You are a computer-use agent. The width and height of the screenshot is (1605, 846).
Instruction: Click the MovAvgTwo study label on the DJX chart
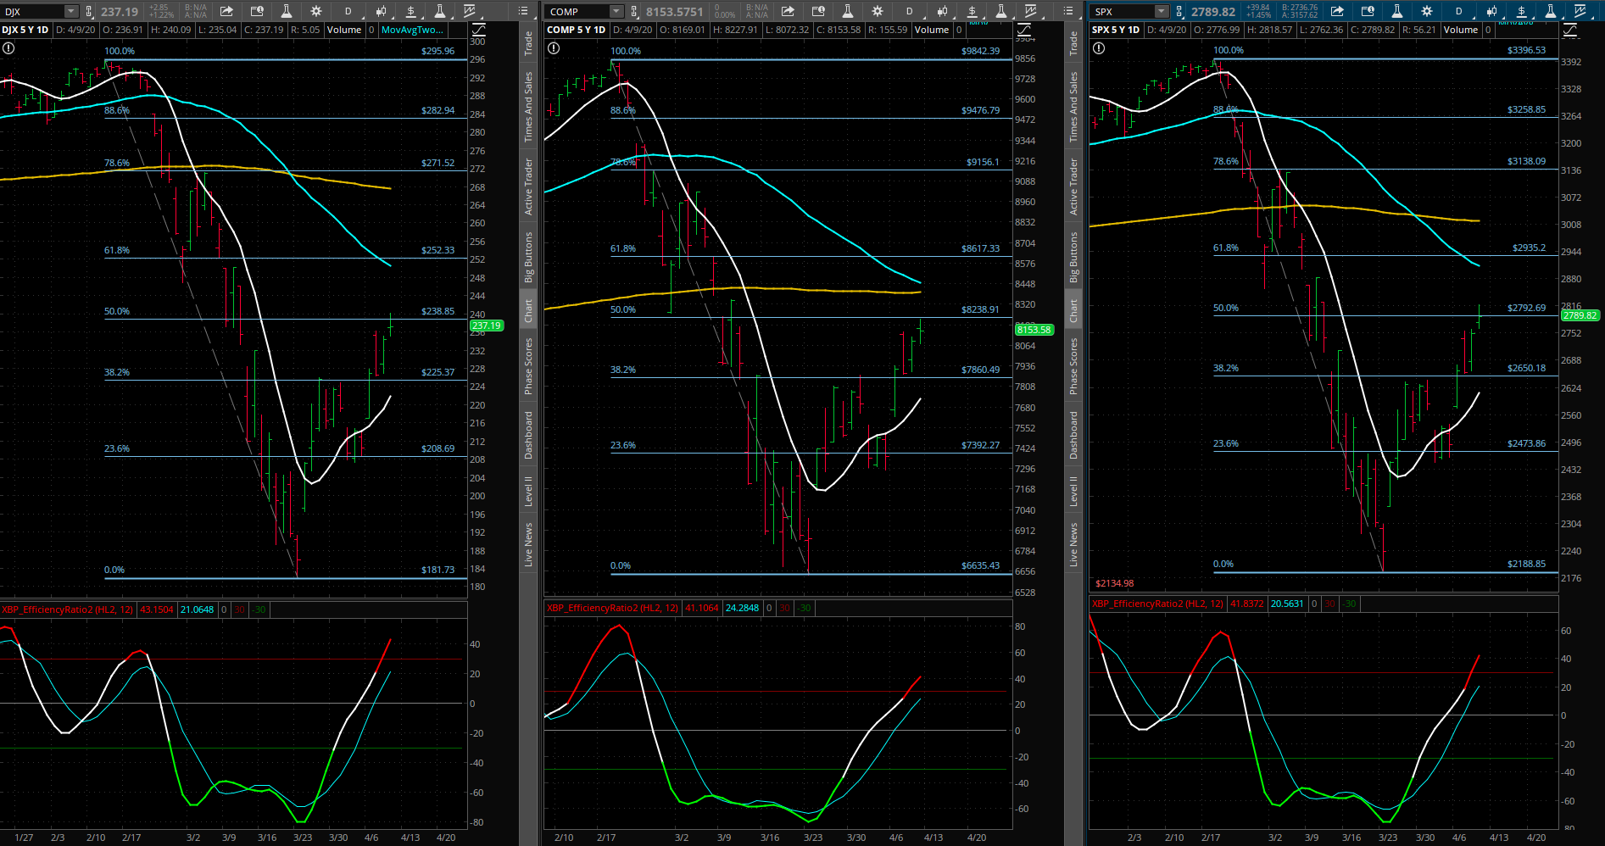412,30
